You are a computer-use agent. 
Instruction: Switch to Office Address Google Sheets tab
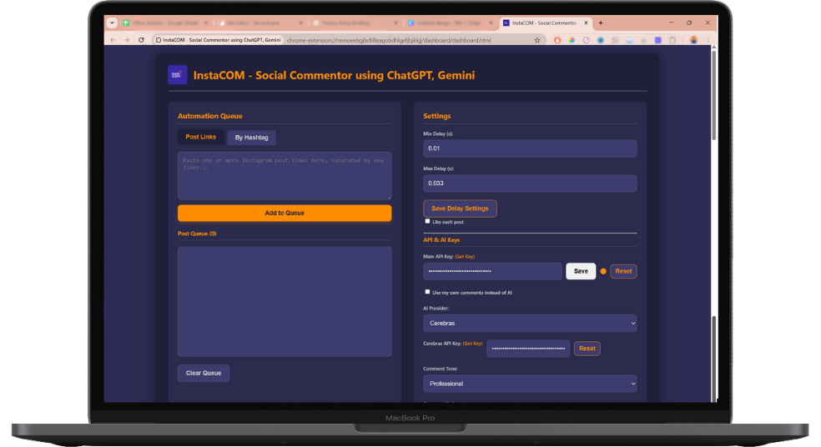165,23
